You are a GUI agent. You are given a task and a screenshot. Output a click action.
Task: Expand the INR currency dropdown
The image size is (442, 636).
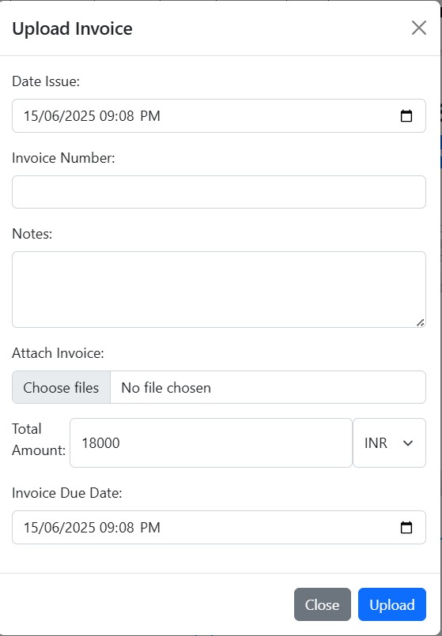click(389, 443)
